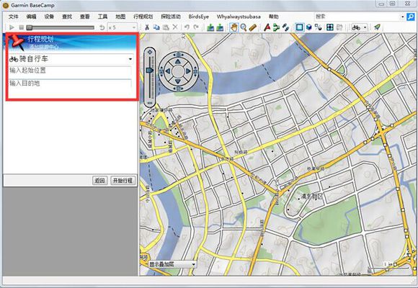
Task: Click the playback progress slider
Action: pyautogui.click(x=61, y=27)
